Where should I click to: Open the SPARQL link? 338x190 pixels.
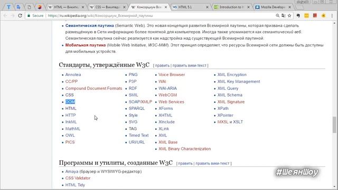[x=137, y=109]
